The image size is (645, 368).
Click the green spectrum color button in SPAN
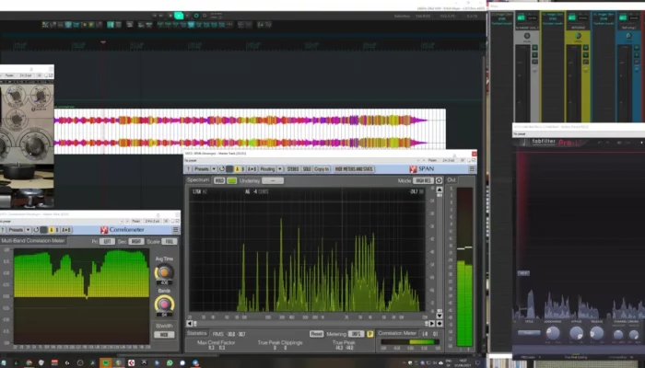[x=232, y=180]
